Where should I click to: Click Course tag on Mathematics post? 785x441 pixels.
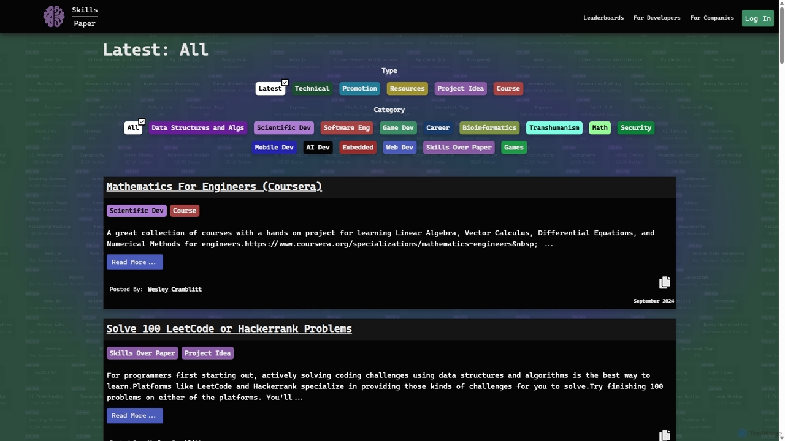tap(185, 211)
